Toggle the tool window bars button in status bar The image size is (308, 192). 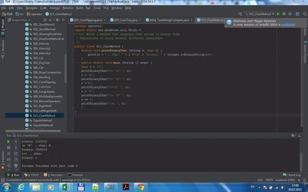click(x=3, y=180)
